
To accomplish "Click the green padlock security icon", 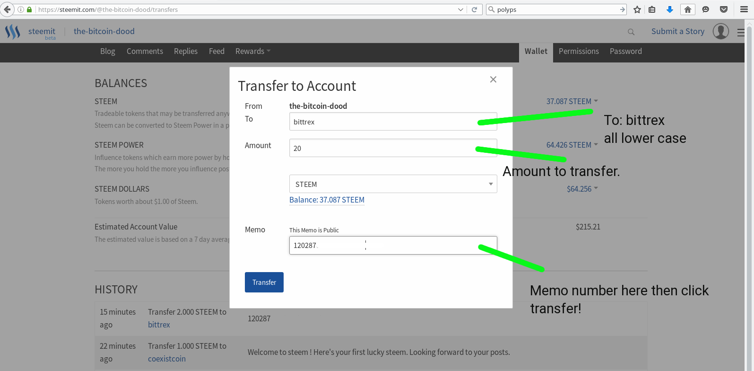I will click(29, 9).
